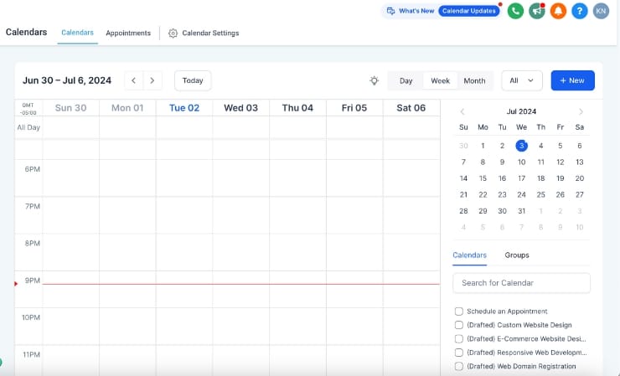Check (Drafted) Responsive Web Development
620x376 pixels.
pyautogui.click(x=458, y=353)
